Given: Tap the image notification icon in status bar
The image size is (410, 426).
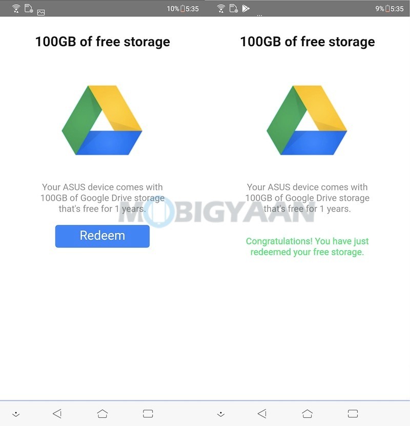Looking at the screenshot, I should click(x=41, y=12).
